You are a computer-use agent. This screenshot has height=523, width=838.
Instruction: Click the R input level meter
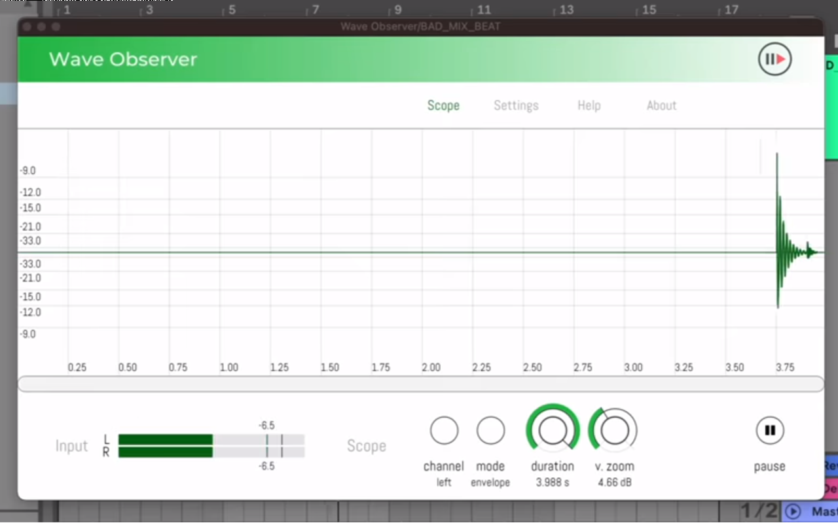click(x=211, y=452)
